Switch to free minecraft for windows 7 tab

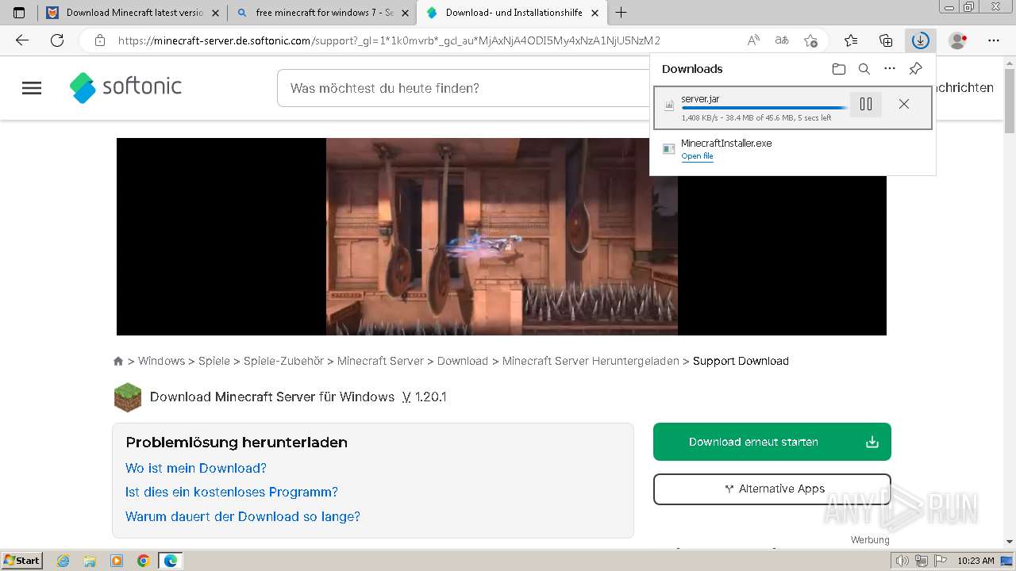pyautogui.click(x=321, y=13)
